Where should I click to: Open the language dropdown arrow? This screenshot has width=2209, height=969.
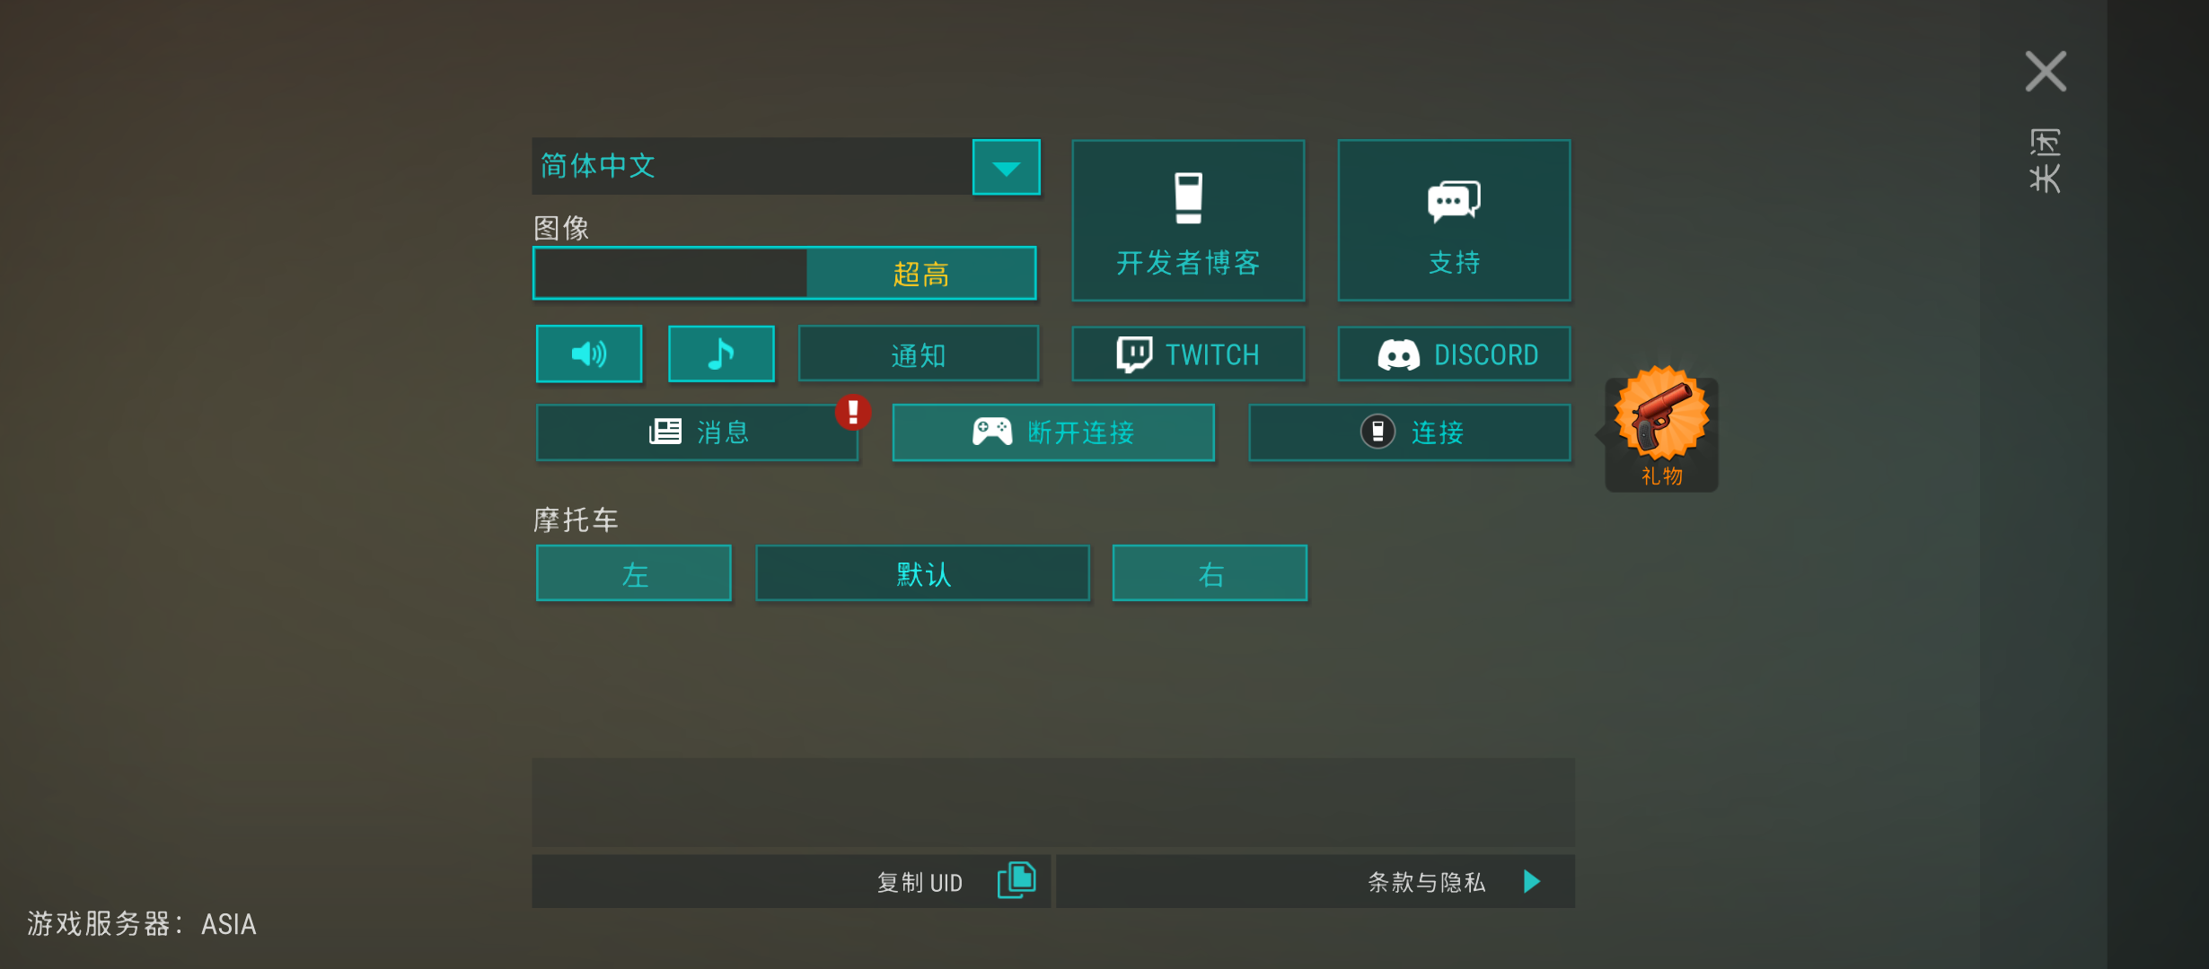(x=1006, y=167)
